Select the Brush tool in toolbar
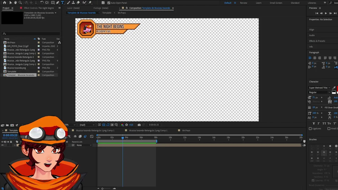 click(69, 3)
